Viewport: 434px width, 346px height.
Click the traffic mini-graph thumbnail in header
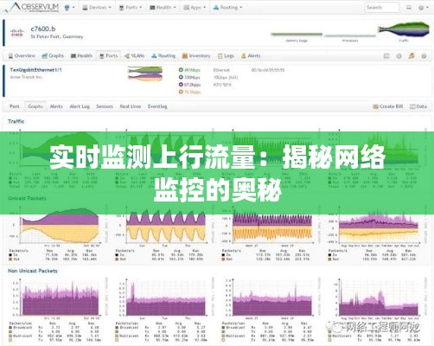tap(404, 29)
